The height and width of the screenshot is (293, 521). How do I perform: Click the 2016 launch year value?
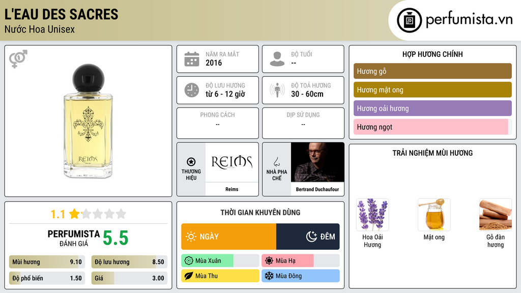click(214, 63)
